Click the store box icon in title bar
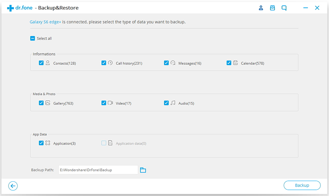Image resolution: width=329 pixels, height=196 pixels. 272,8
